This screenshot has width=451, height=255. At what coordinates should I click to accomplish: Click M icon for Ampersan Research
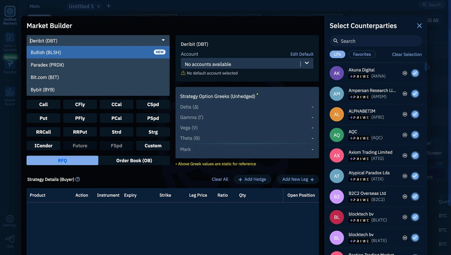click(x=405, y=94)
